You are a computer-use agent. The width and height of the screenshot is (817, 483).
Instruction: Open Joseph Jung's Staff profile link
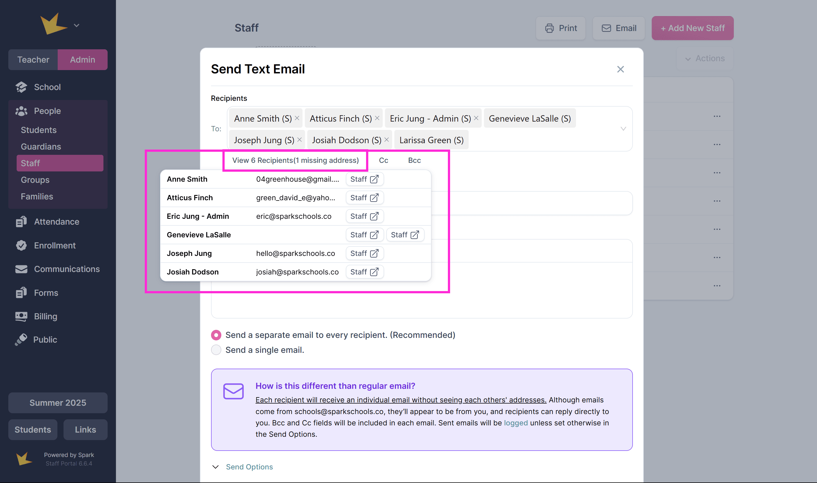[364, 253]
